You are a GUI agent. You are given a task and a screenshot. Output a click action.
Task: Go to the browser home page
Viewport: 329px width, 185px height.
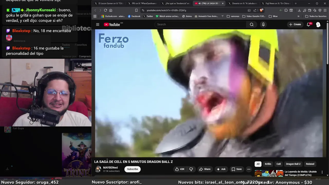point(111,10)
